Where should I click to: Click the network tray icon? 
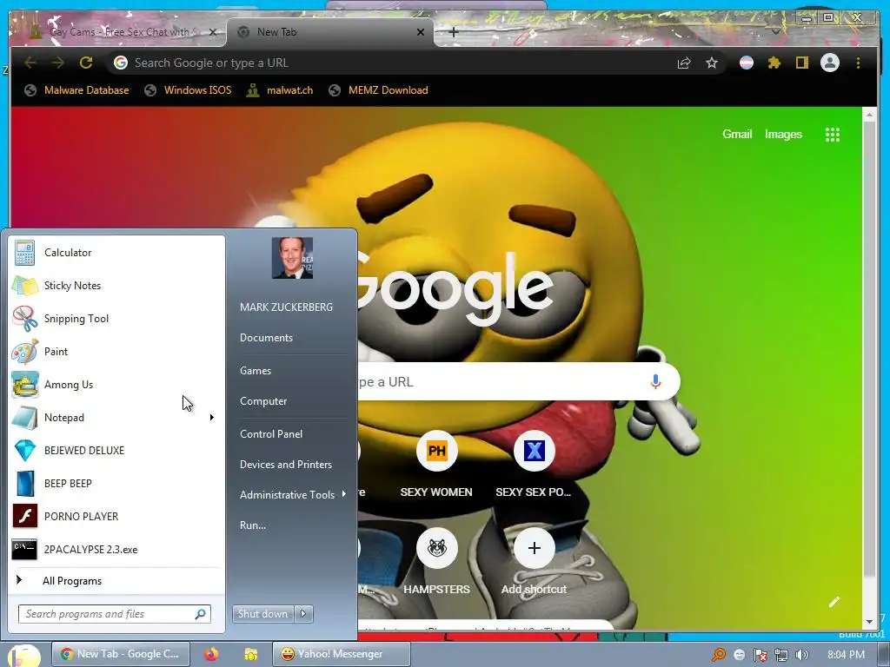coord(781,655)
